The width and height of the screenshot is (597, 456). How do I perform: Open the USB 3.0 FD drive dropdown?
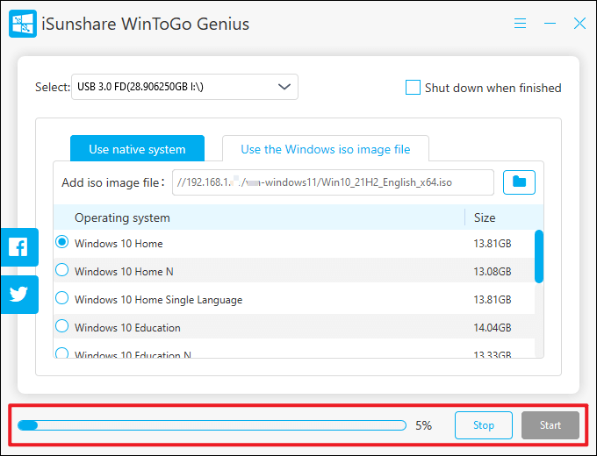tap(184, 87)
